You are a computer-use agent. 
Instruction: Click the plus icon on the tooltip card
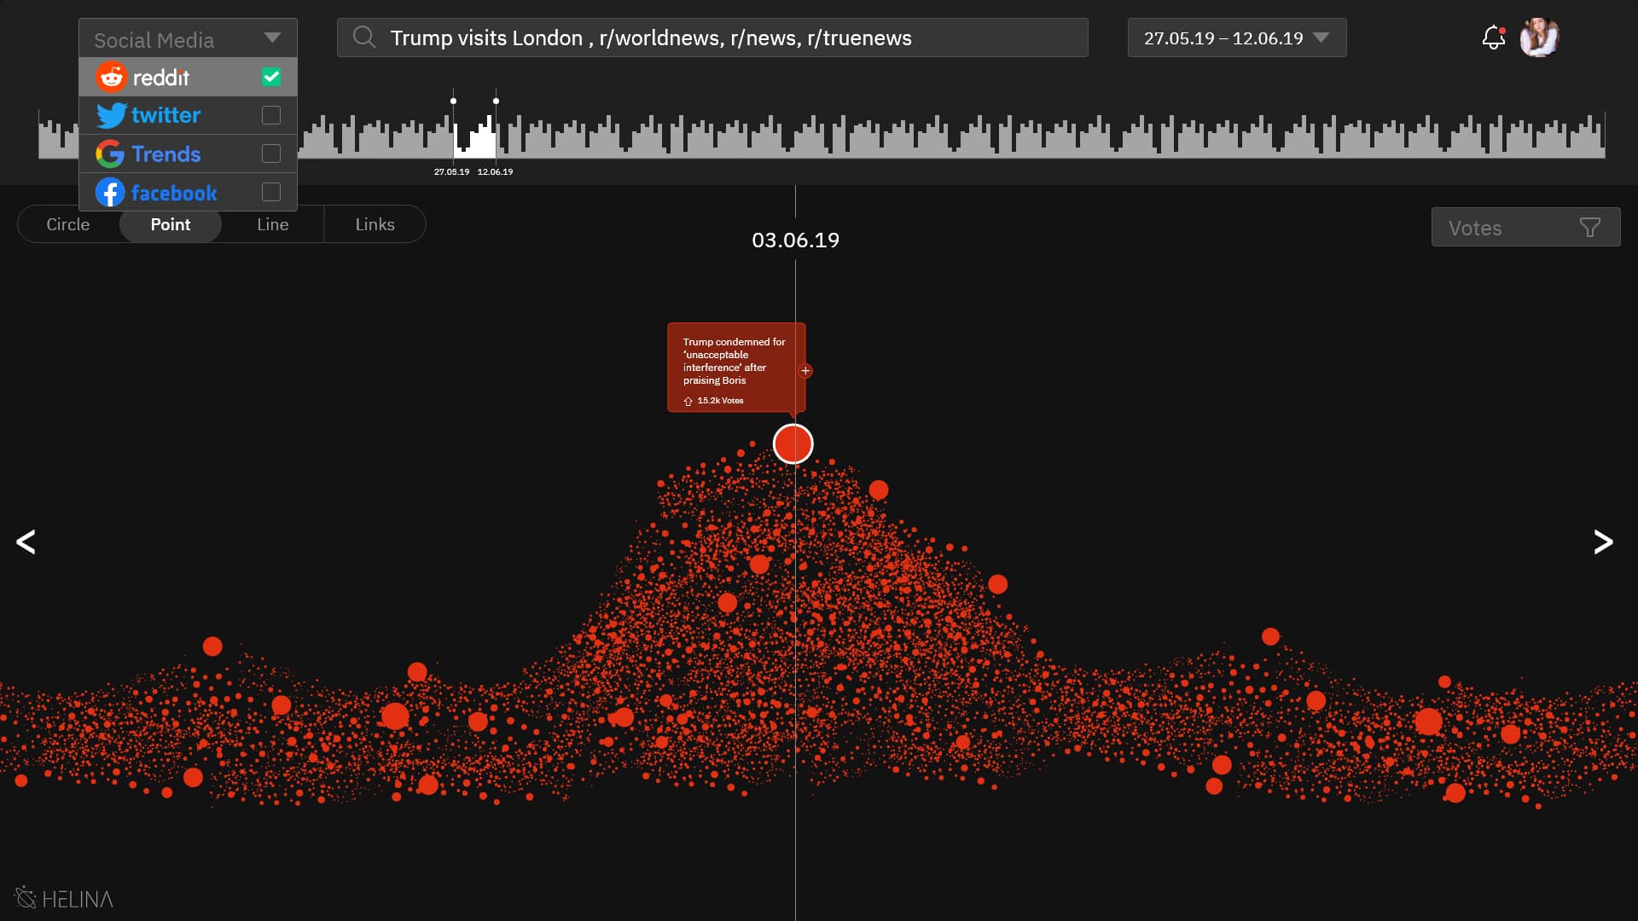tap(805, 371)
